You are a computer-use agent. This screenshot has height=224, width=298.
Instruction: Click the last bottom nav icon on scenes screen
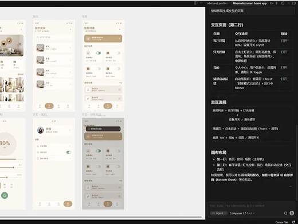coord(117,106)
